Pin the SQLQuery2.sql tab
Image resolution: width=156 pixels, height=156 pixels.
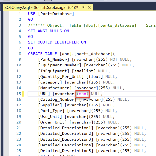83,7
